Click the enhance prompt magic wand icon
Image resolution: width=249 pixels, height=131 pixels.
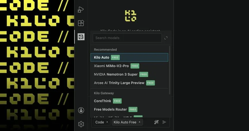coord(156,122)
